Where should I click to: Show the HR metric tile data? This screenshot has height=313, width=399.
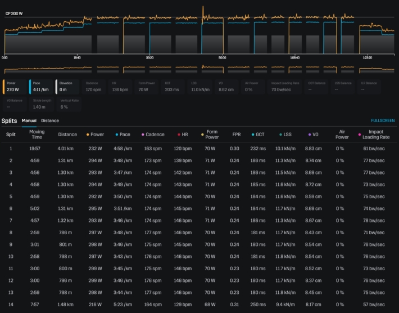point(120,86)
